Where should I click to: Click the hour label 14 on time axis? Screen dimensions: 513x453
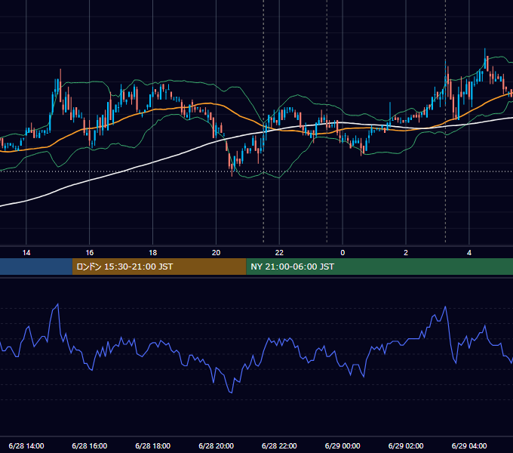pos(26,253)
